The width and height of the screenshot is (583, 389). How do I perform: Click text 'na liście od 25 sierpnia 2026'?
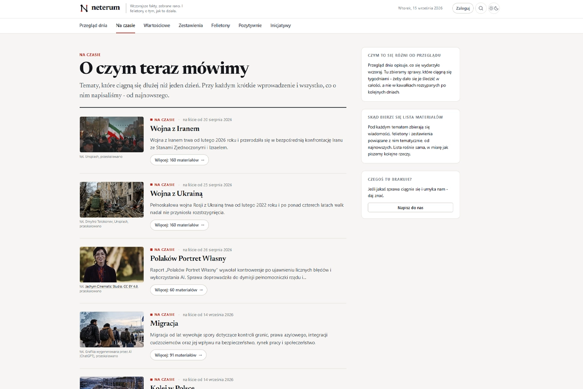(207, 185)
